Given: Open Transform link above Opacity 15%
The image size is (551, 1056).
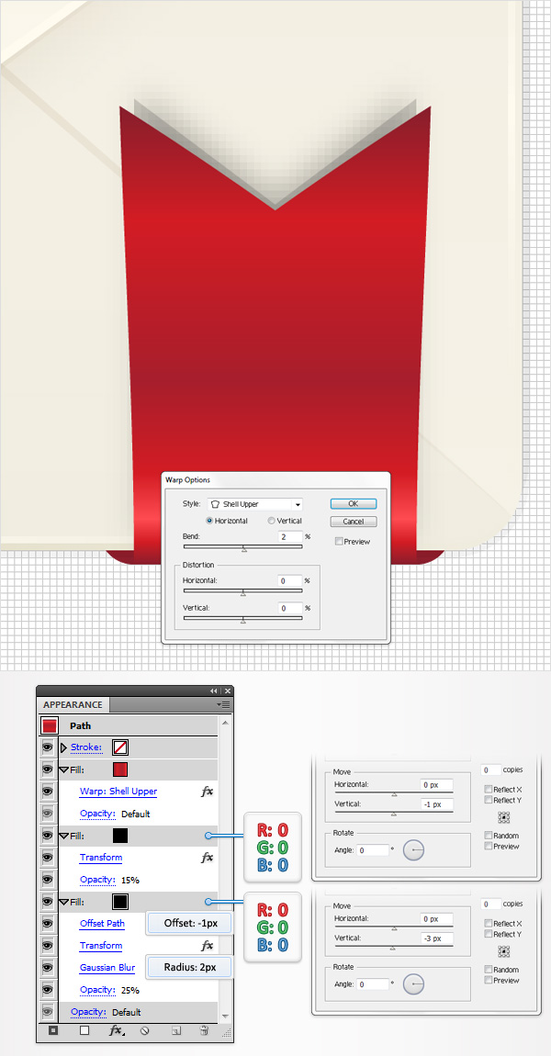Looking at the screenshot, I should click(101, 858).
